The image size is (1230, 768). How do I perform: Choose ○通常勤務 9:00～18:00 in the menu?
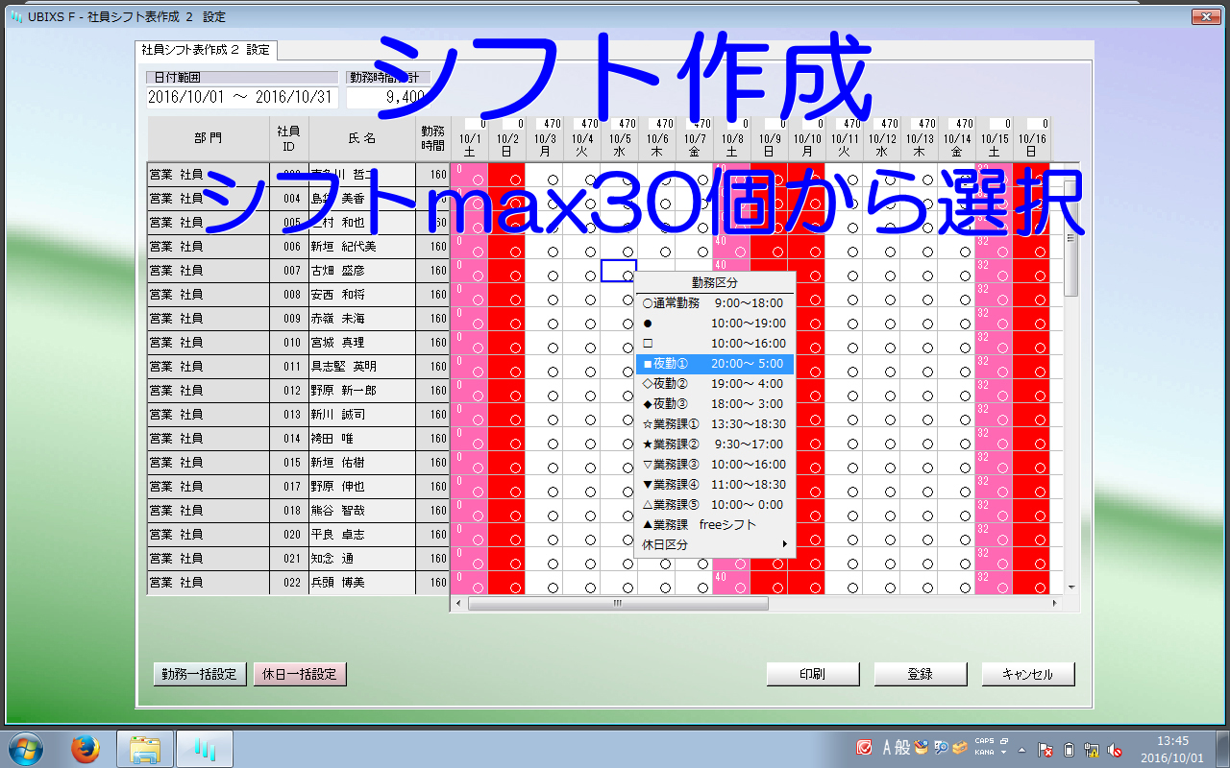[x=715, y=303]
